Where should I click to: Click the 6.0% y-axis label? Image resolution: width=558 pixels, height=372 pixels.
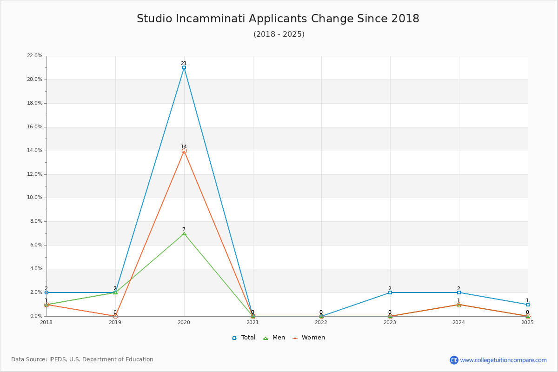point(36,245)
